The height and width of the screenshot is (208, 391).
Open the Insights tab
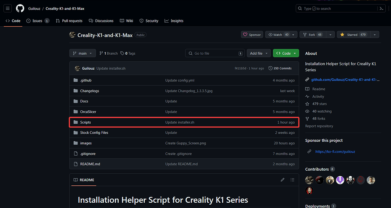point(174,21)
